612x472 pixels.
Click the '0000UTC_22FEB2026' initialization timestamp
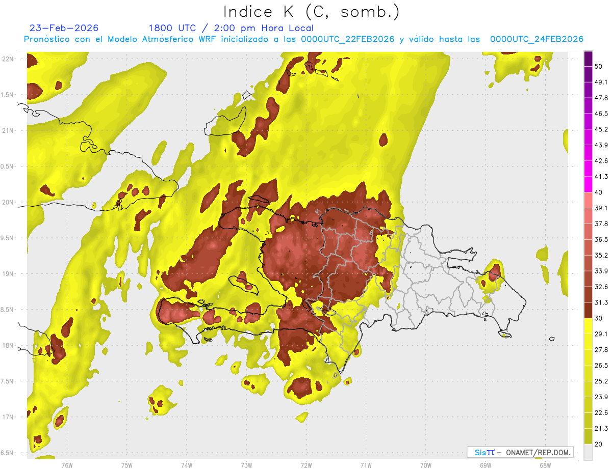348,39
